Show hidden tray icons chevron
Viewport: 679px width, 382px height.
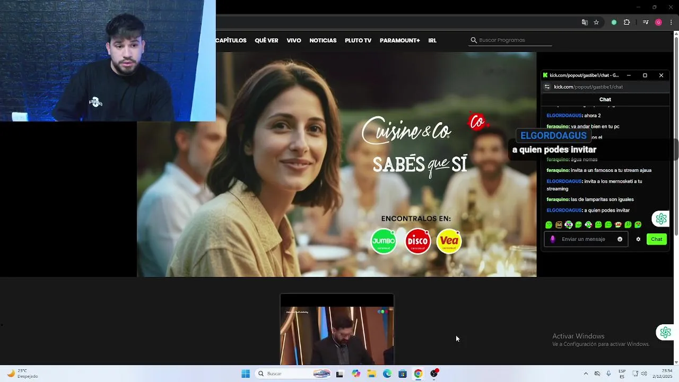586,374
